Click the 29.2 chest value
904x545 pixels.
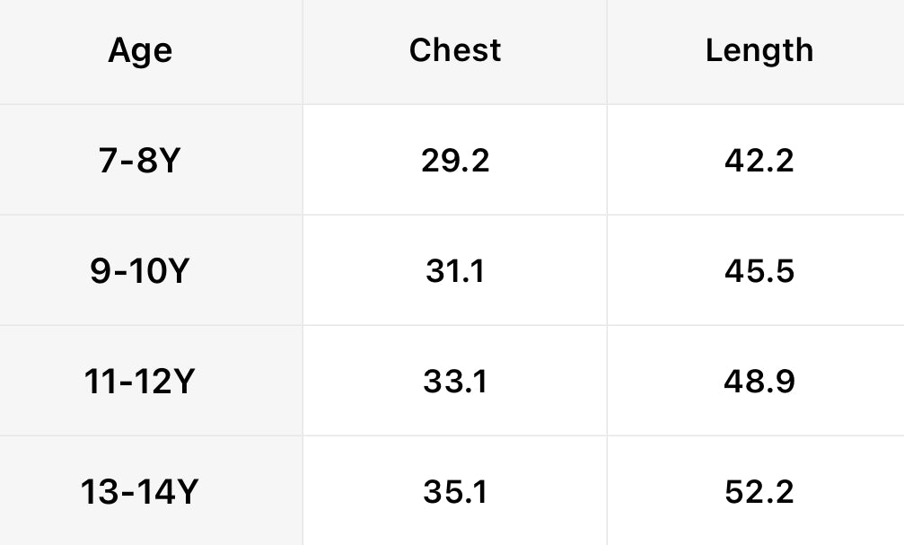click(x=455, y=162)
